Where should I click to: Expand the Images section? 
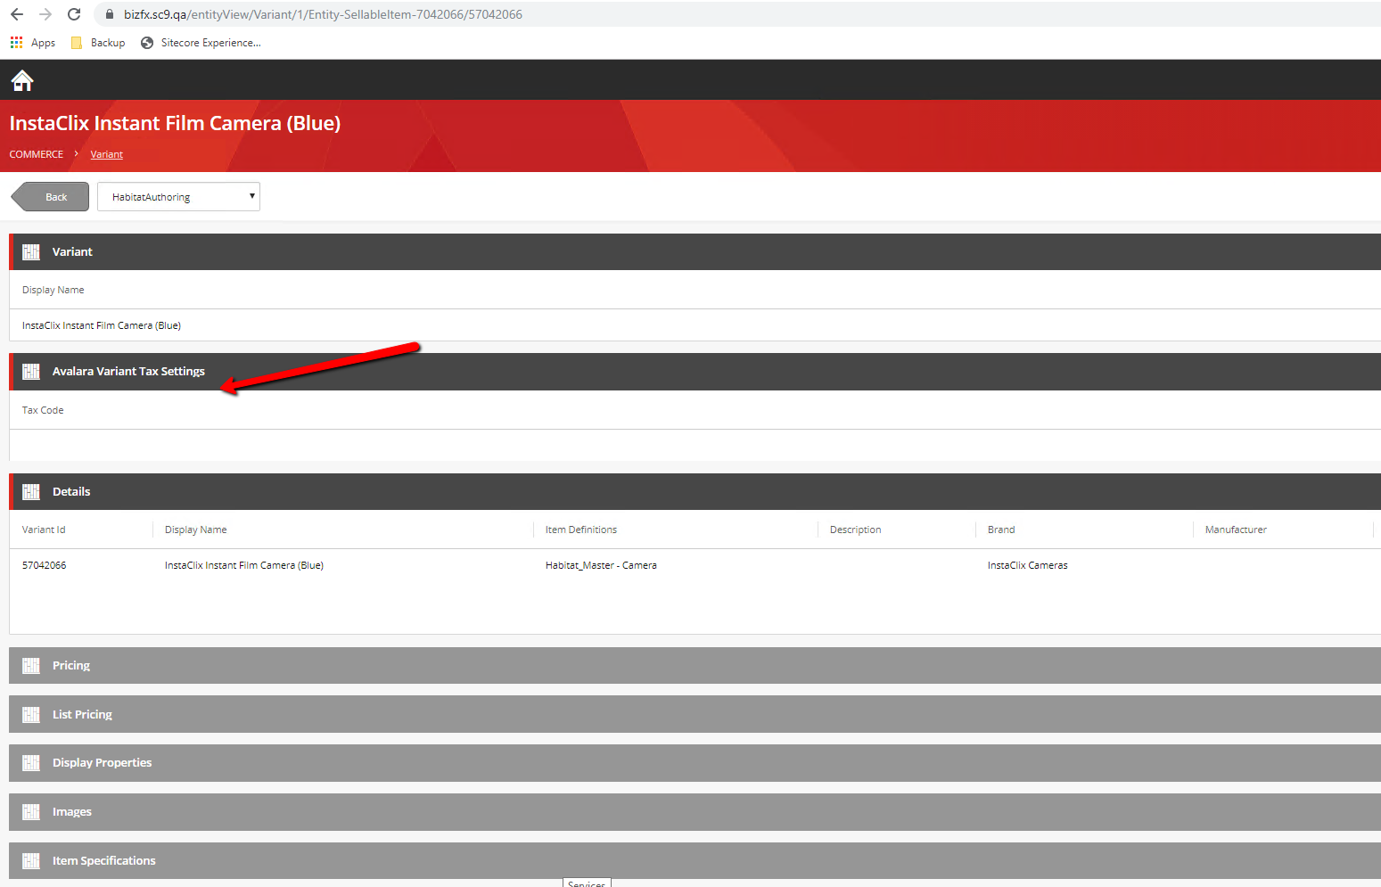(695, 812)
